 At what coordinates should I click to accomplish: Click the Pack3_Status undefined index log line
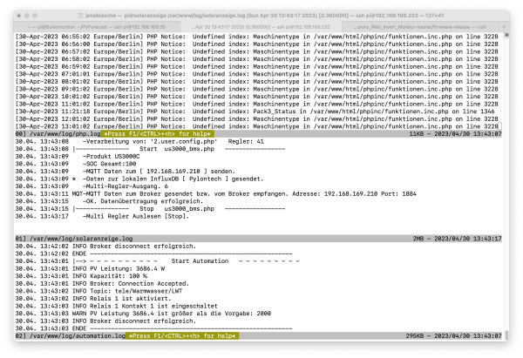(261, 111)
